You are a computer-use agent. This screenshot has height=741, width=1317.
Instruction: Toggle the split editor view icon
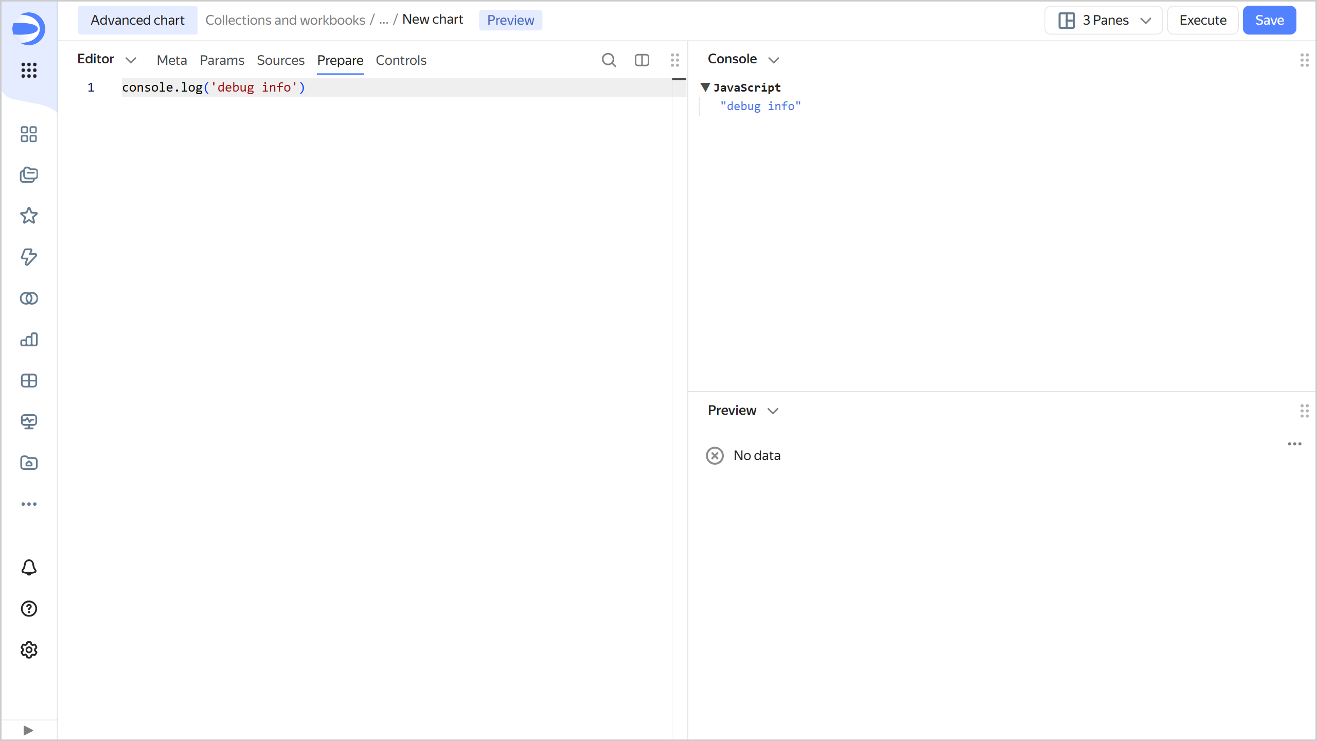(x=642, y=60)
